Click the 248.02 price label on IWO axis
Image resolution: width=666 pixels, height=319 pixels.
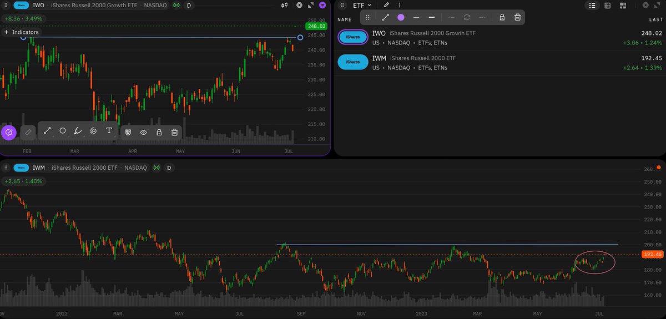[x=317, y=26]
